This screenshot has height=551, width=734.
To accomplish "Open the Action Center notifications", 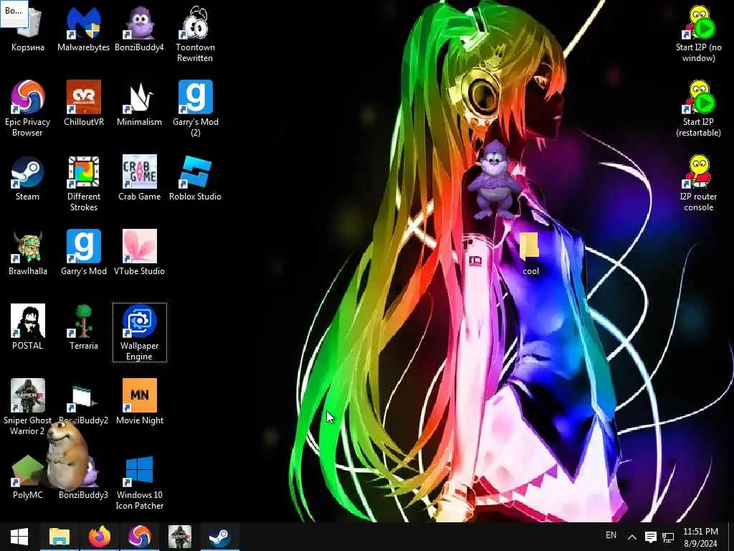I will coord(650,537).
